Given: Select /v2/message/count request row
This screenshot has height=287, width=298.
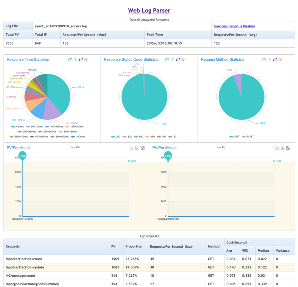Looking at the screenshot, I should pyautogui.click(x=149, y=276).
